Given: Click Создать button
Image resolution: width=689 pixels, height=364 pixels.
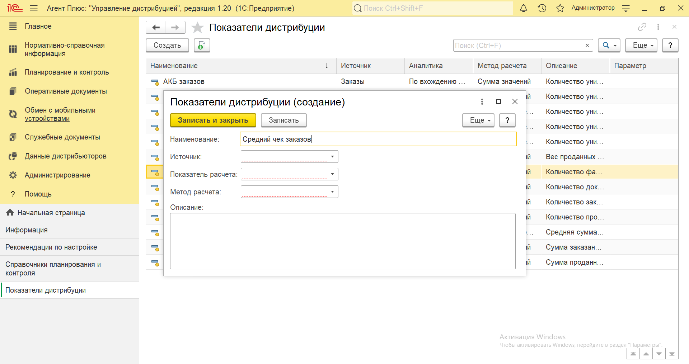Looking at the screenshot, I should pyautogui.click(x=167, y=46).
